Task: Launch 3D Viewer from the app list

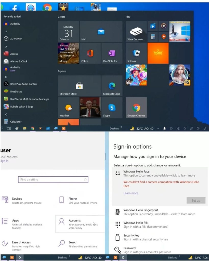Action: pyautogui.click(x=13, y=39)
